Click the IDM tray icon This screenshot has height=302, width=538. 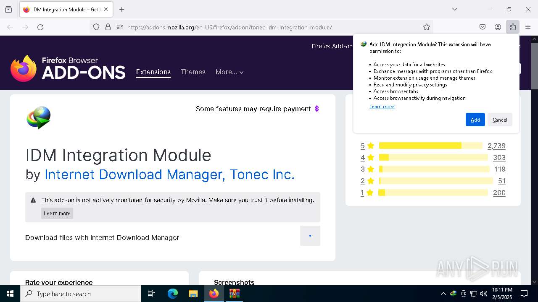(x=453, y=294)
